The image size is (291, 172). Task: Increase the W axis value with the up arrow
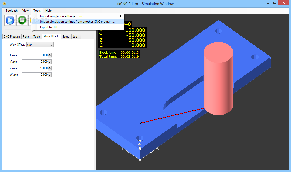click(x=50, y=74)
